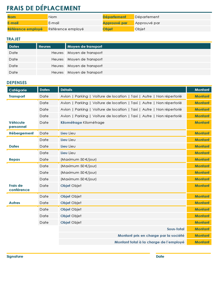Select the Catégorie column header
The height and width of the screenshot is (284, 218).
click(x=22, y=90)
